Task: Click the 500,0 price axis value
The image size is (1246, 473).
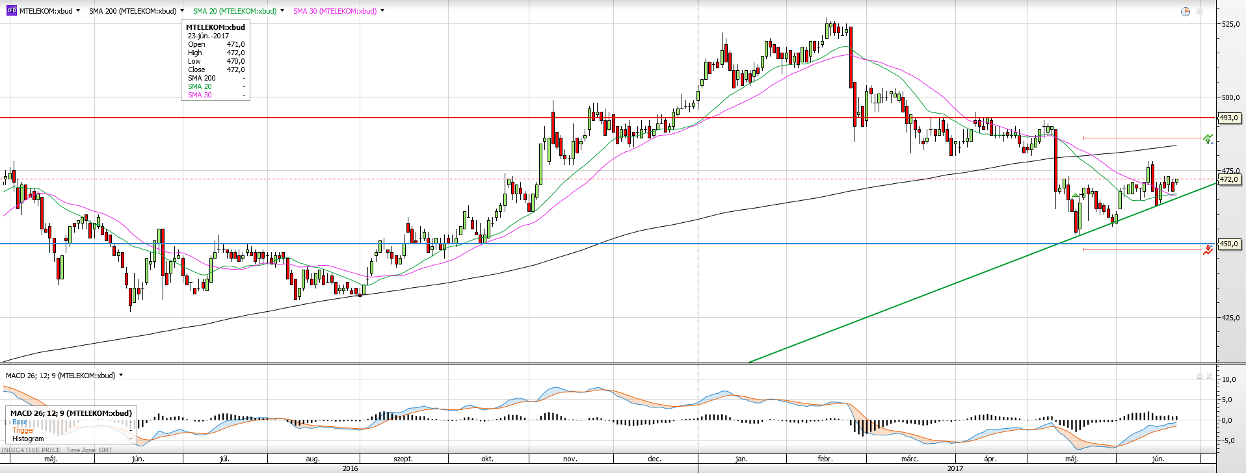Action: pos(1231,97)
